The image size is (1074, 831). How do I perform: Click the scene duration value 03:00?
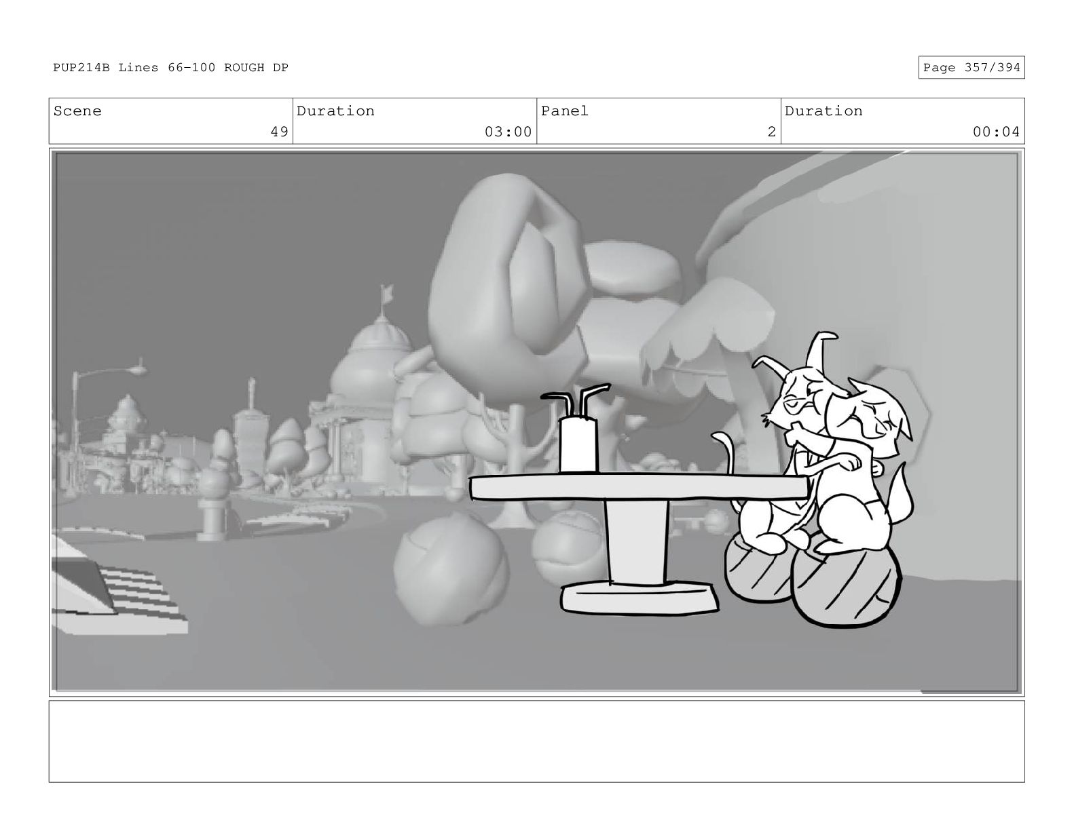[508, 132]
